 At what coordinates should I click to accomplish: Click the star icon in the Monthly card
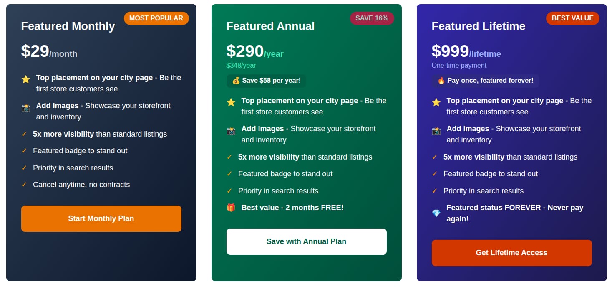(26, 79)
